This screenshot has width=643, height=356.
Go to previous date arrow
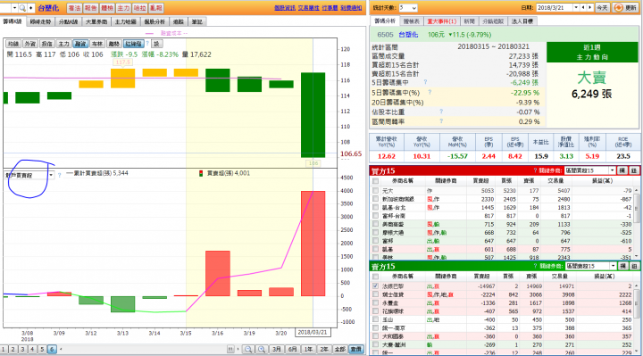coord(583,8)
